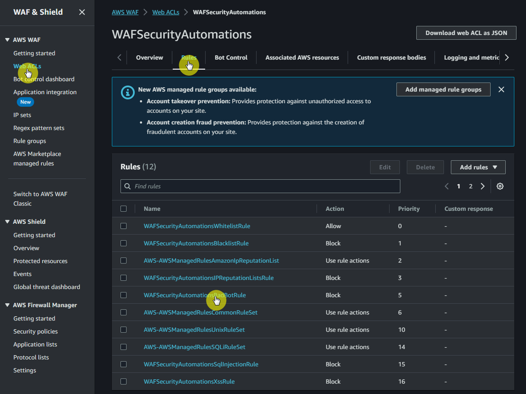Open the WAFSecurityAutomationsXssRule link
Image resolution: width=526 pixels, height=394 pixels.
189,381
